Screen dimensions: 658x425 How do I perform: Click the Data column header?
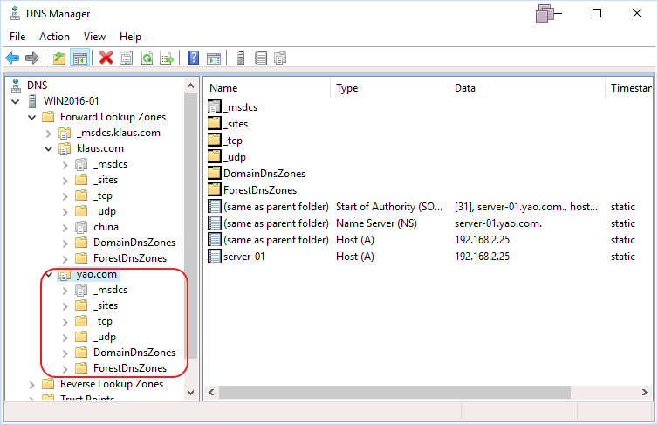(464, 88)
